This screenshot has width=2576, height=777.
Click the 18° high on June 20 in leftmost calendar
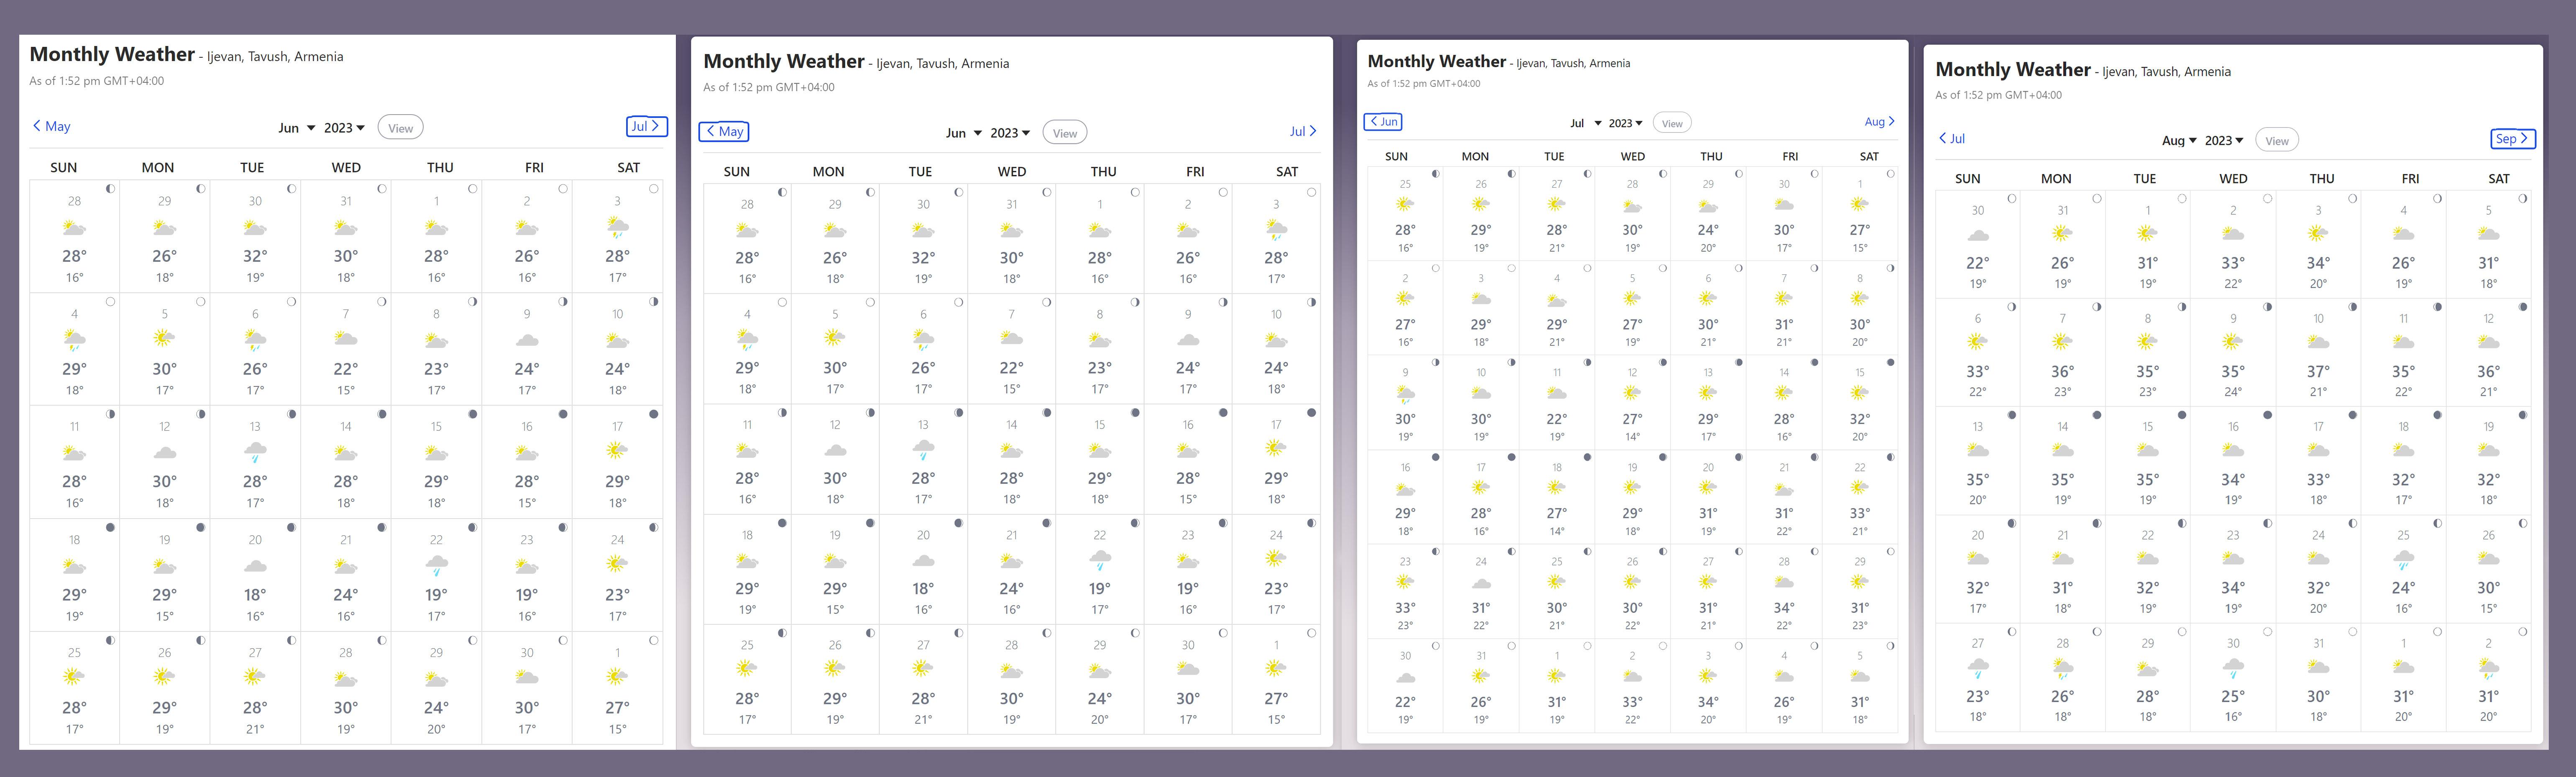[x=255, y=595]
